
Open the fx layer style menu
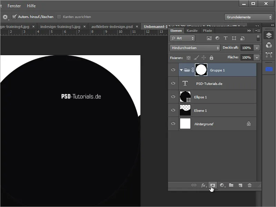click(204, 185)
